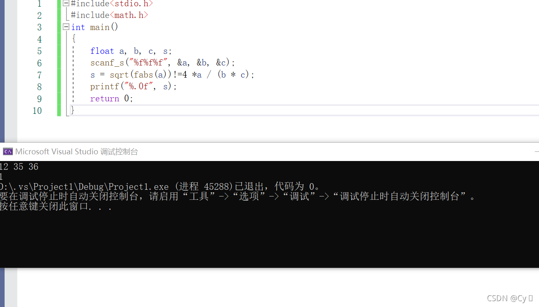Place cursor on '#include<stdio.h>' line

pos(112,4)
